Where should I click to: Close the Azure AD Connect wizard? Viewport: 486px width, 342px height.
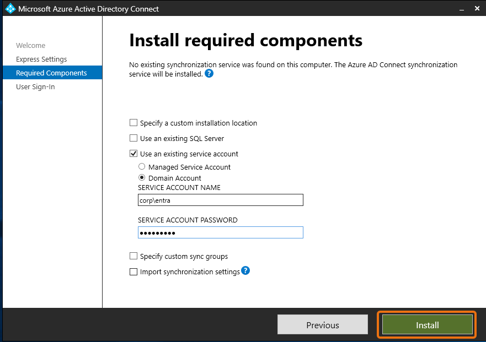pos(476,9)
